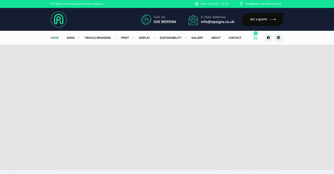Open the shopping cart icon

255,38
